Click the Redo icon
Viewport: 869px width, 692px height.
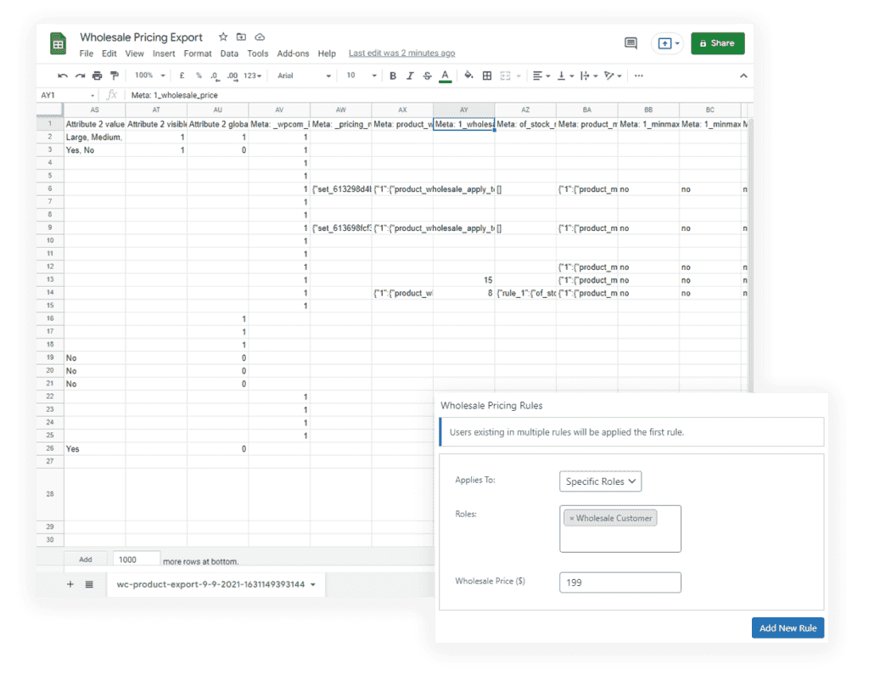pos(81,76)
